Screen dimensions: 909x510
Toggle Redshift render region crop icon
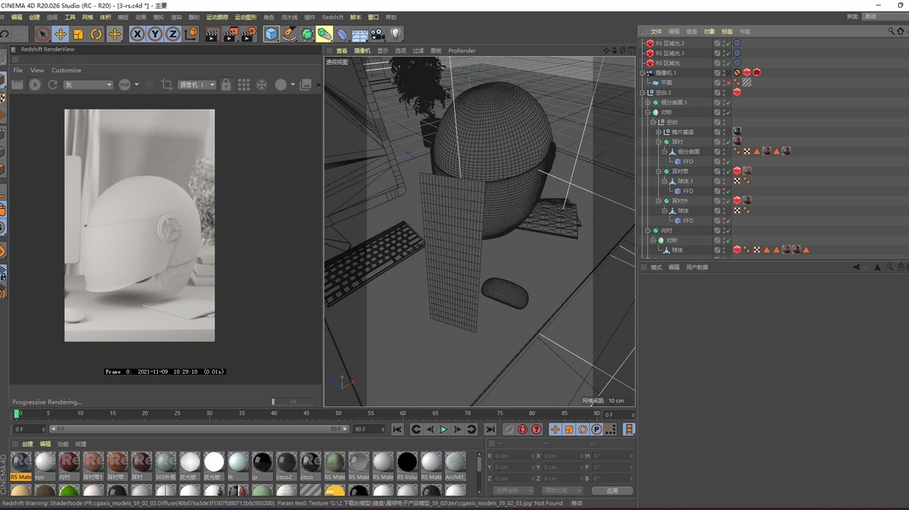pos(167,85)
